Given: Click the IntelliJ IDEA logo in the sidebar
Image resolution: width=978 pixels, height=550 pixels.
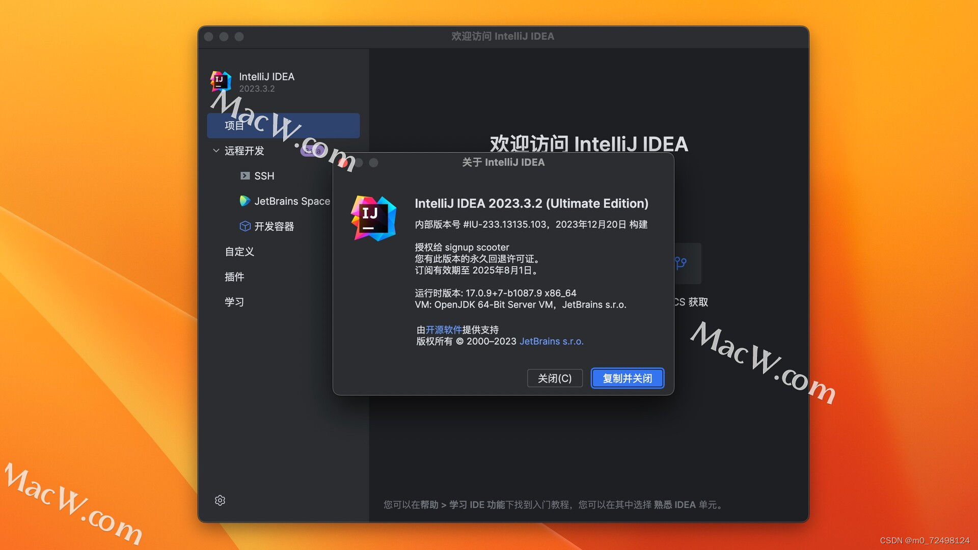Looking at the screenshot, I should click(221, 81).
